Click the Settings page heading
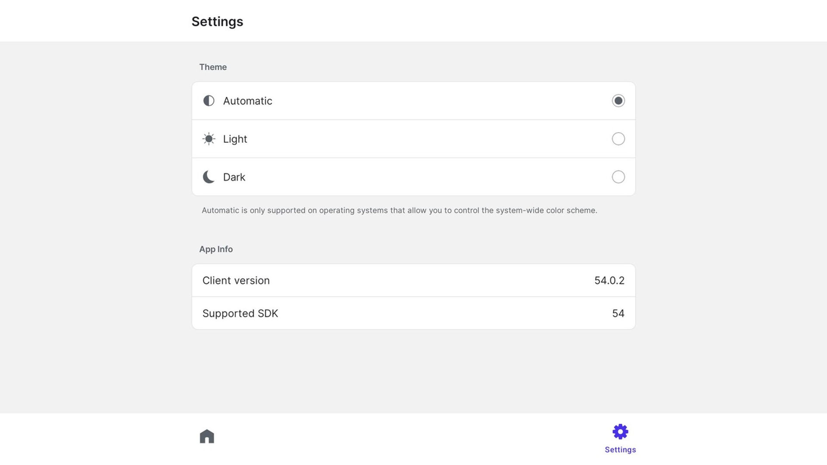This screenshot has height=465, width=827. pos(218,22)
